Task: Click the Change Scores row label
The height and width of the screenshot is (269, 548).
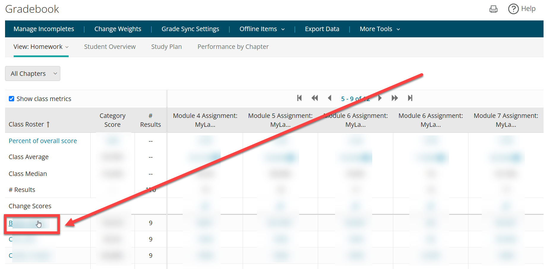Action: 30,206
